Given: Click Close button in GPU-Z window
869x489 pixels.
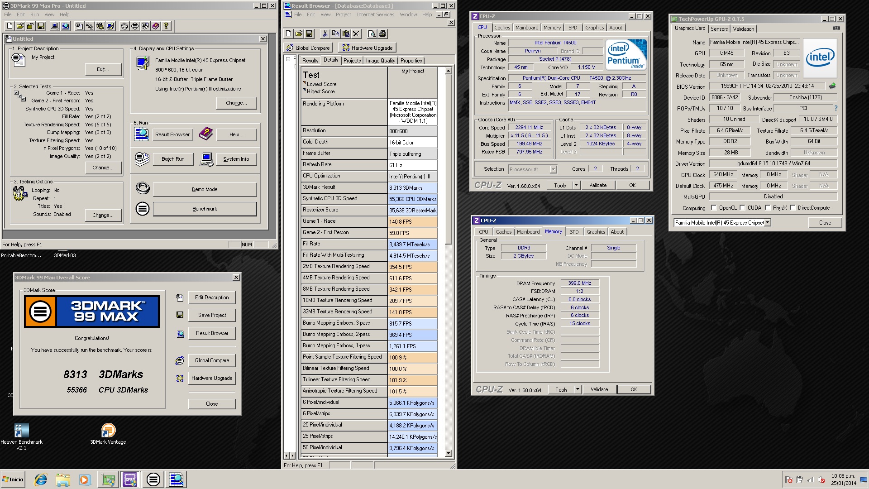Looking at the screenshot, I should click(x=825, y=223).
